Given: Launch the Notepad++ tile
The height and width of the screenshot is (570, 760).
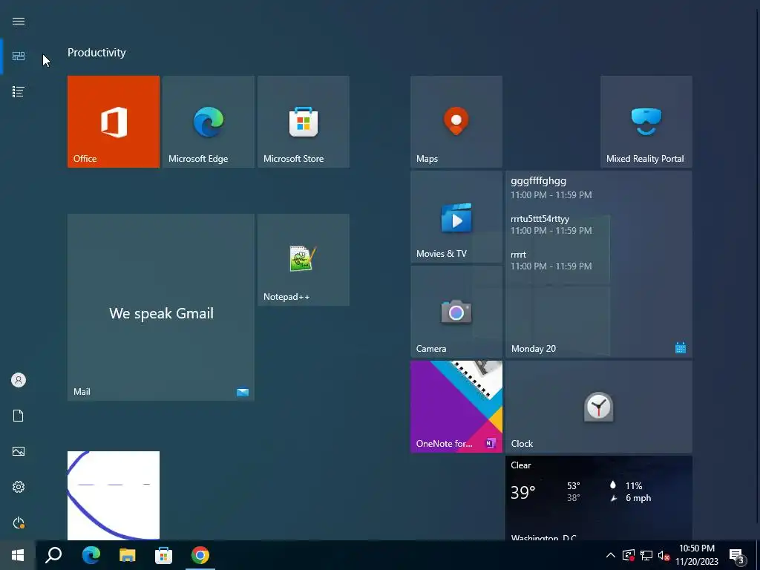Looking at the screenshot, I should click(x=304, y=260).
